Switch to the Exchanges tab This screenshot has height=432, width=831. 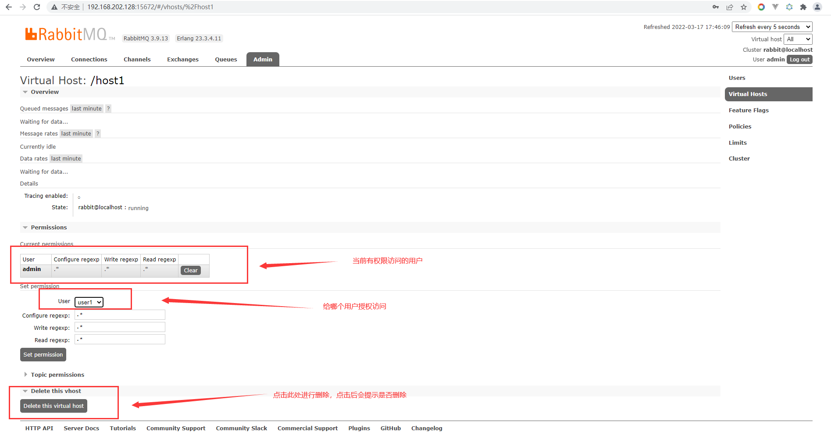coord(183,60)
